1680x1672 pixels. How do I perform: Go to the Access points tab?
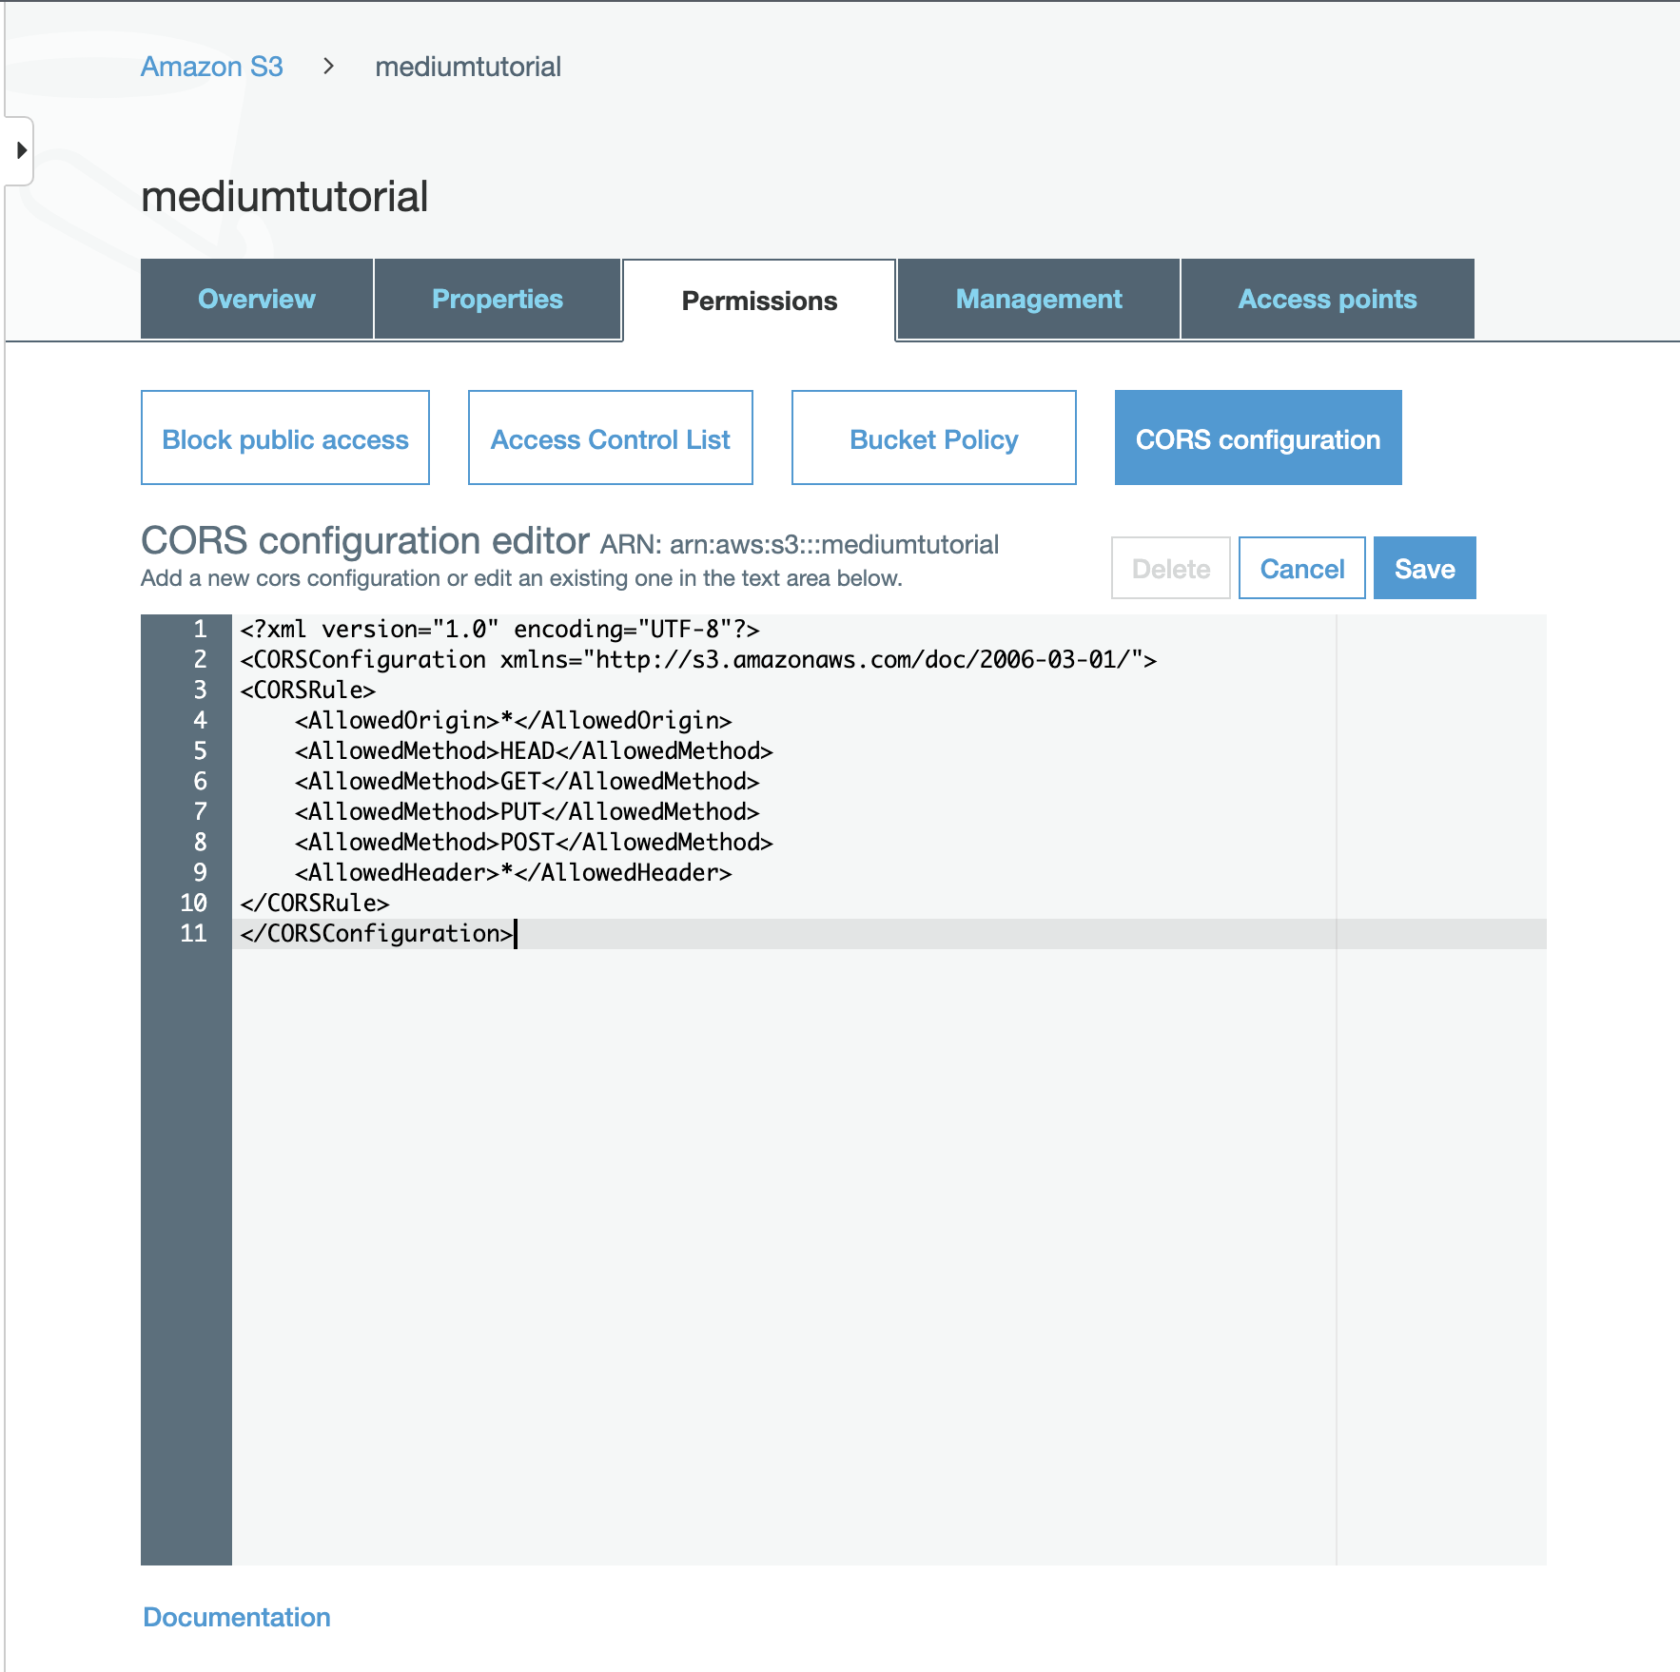(1327, 299)
